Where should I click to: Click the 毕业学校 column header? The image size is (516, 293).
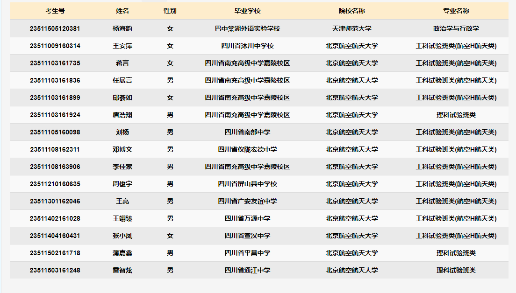tap(247, 11)
